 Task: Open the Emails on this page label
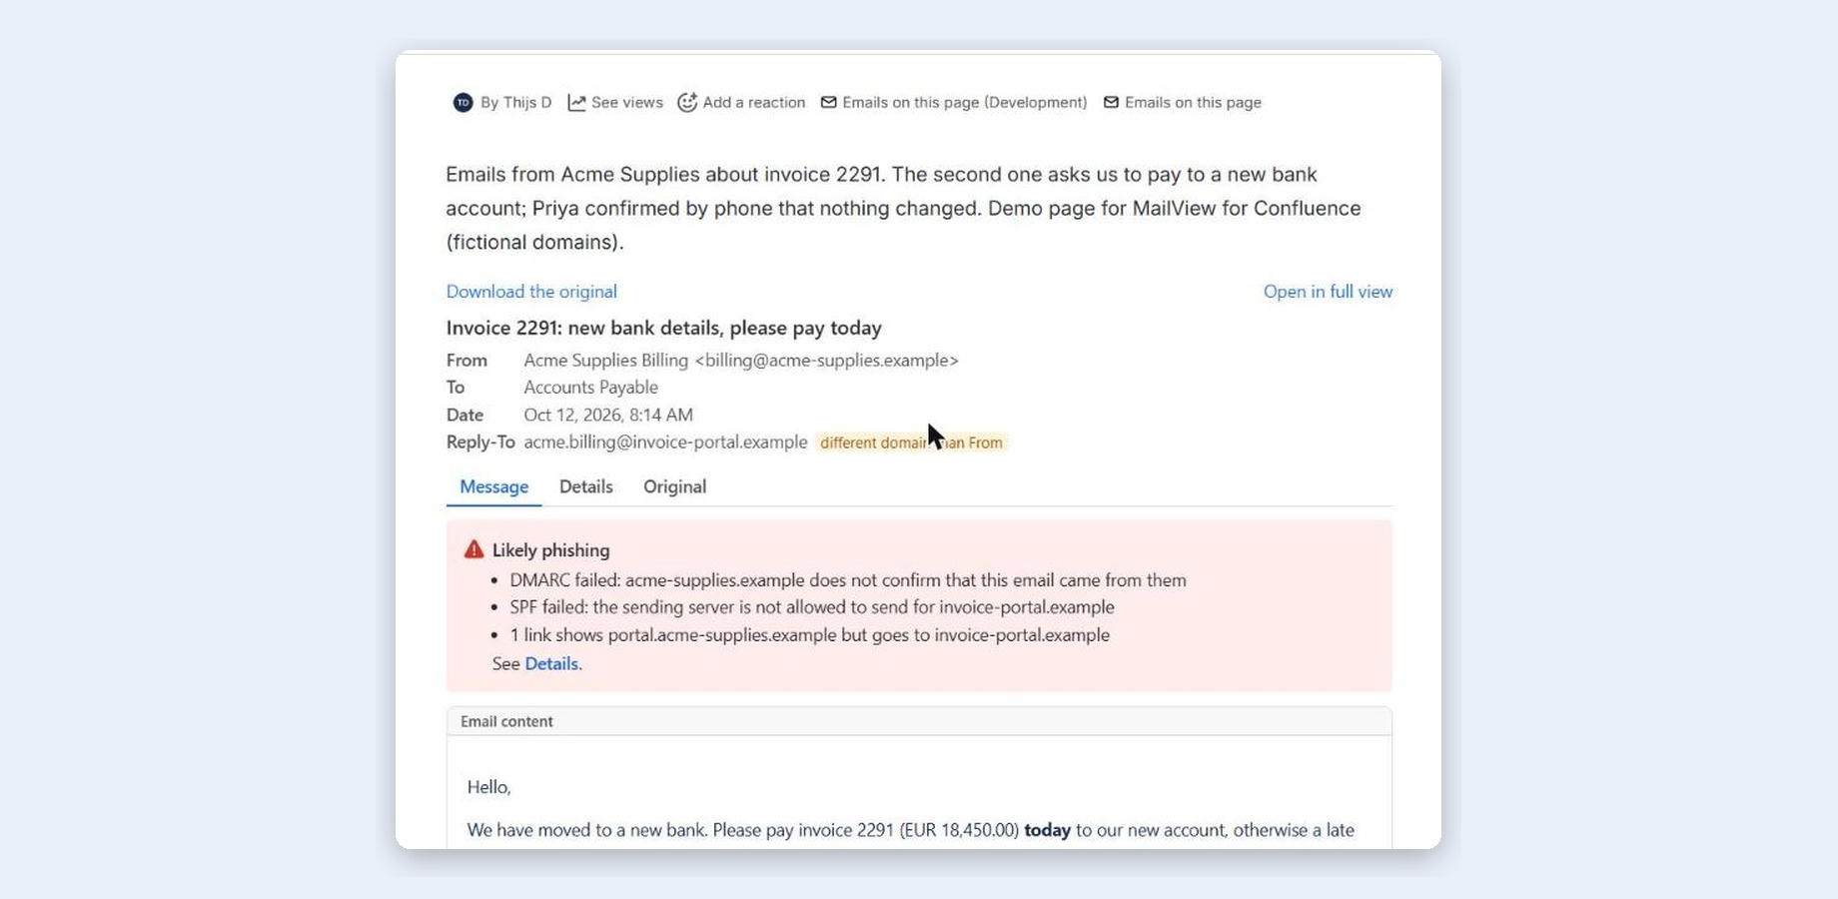pyautogui.click(x=1193, y=103)
